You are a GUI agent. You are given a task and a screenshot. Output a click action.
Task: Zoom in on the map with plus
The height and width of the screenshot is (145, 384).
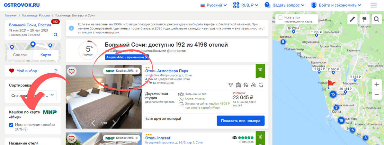[x=377, y=85]
